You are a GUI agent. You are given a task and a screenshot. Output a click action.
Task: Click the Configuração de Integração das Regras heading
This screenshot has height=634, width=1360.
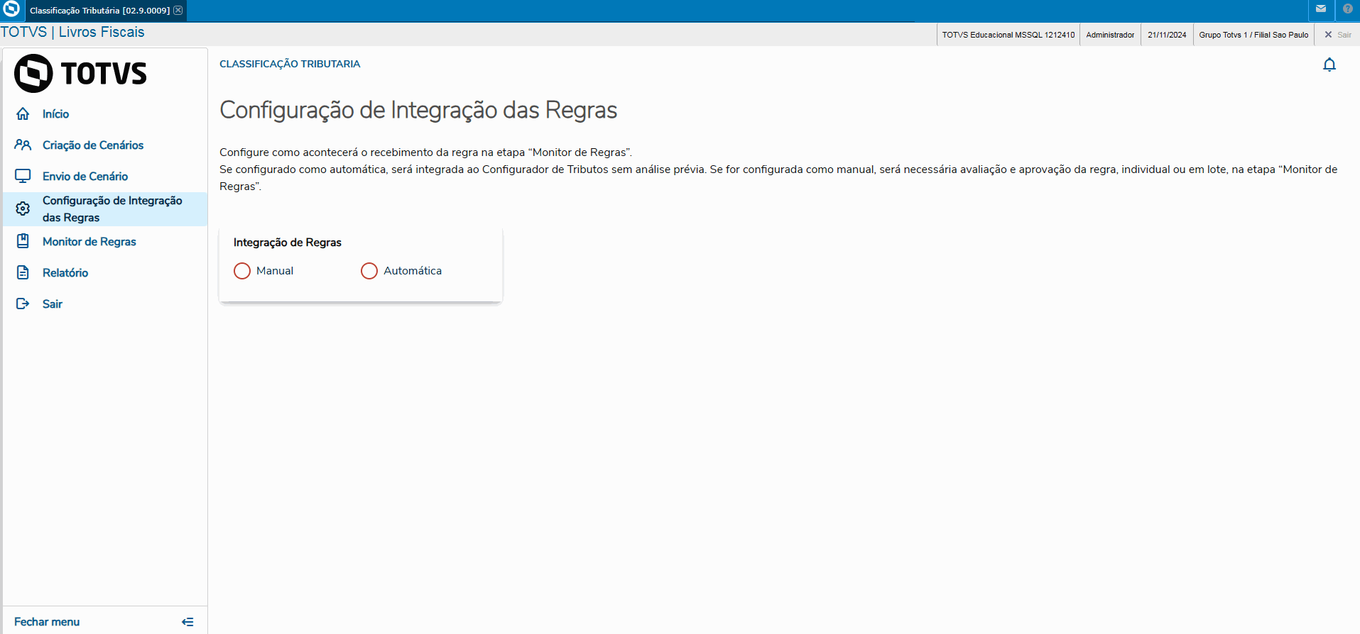(418, 111)
